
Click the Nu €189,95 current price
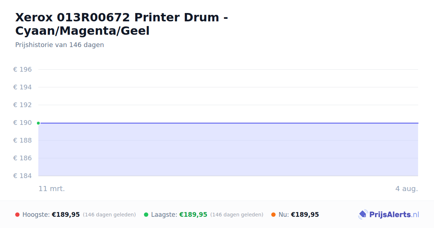(305, 215)
